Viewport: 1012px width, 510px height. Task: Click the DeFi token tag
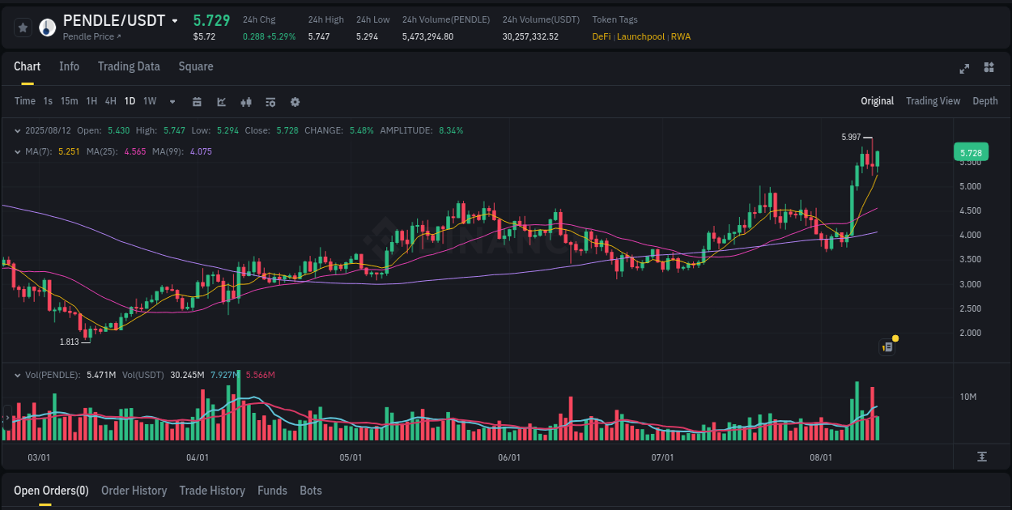[x=601, y=36]
